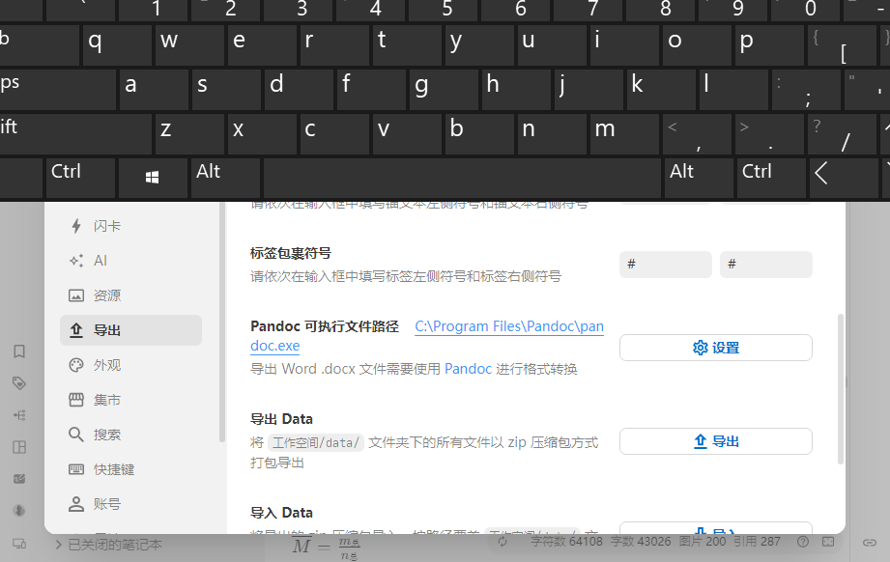
Task: Tap the comma key on on-screen keyboard
Action: pyautogui.click(x=697, y=133)
